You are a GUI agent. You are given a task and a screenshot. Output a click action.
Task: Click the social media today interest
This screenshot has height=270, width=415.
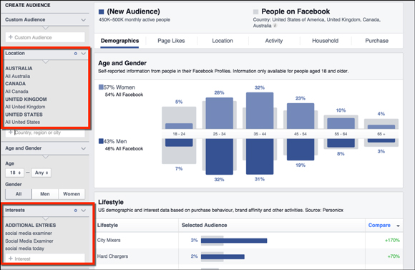24,249
